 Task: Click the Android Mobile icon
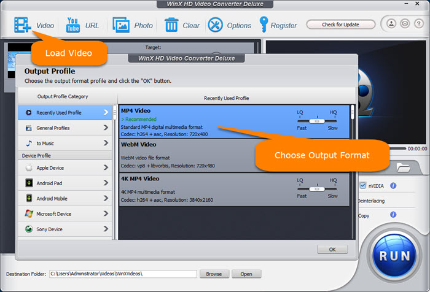(x=29, y=198)
